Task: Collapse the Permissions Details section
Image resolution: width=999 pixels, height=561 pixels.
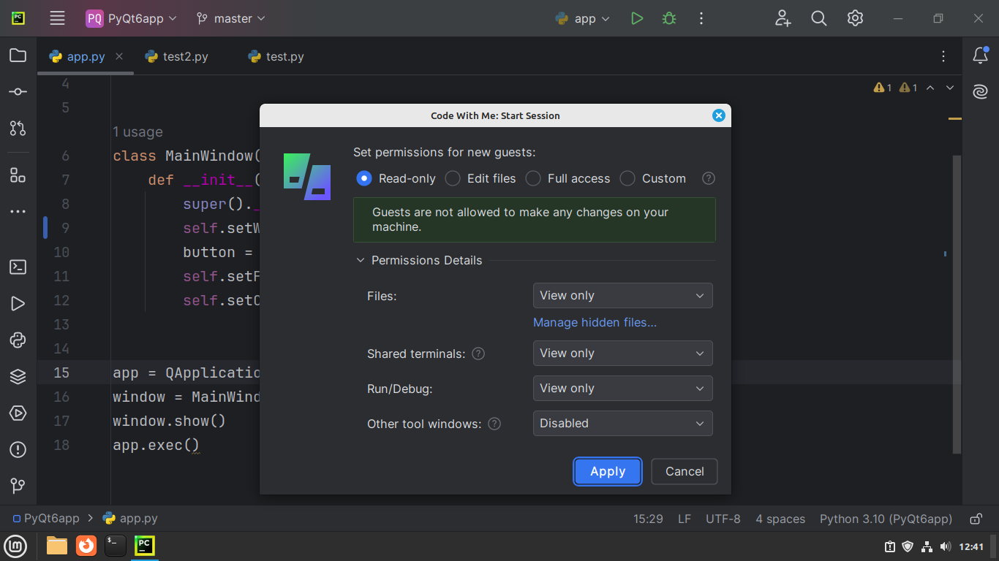Action: click(360, 259)
